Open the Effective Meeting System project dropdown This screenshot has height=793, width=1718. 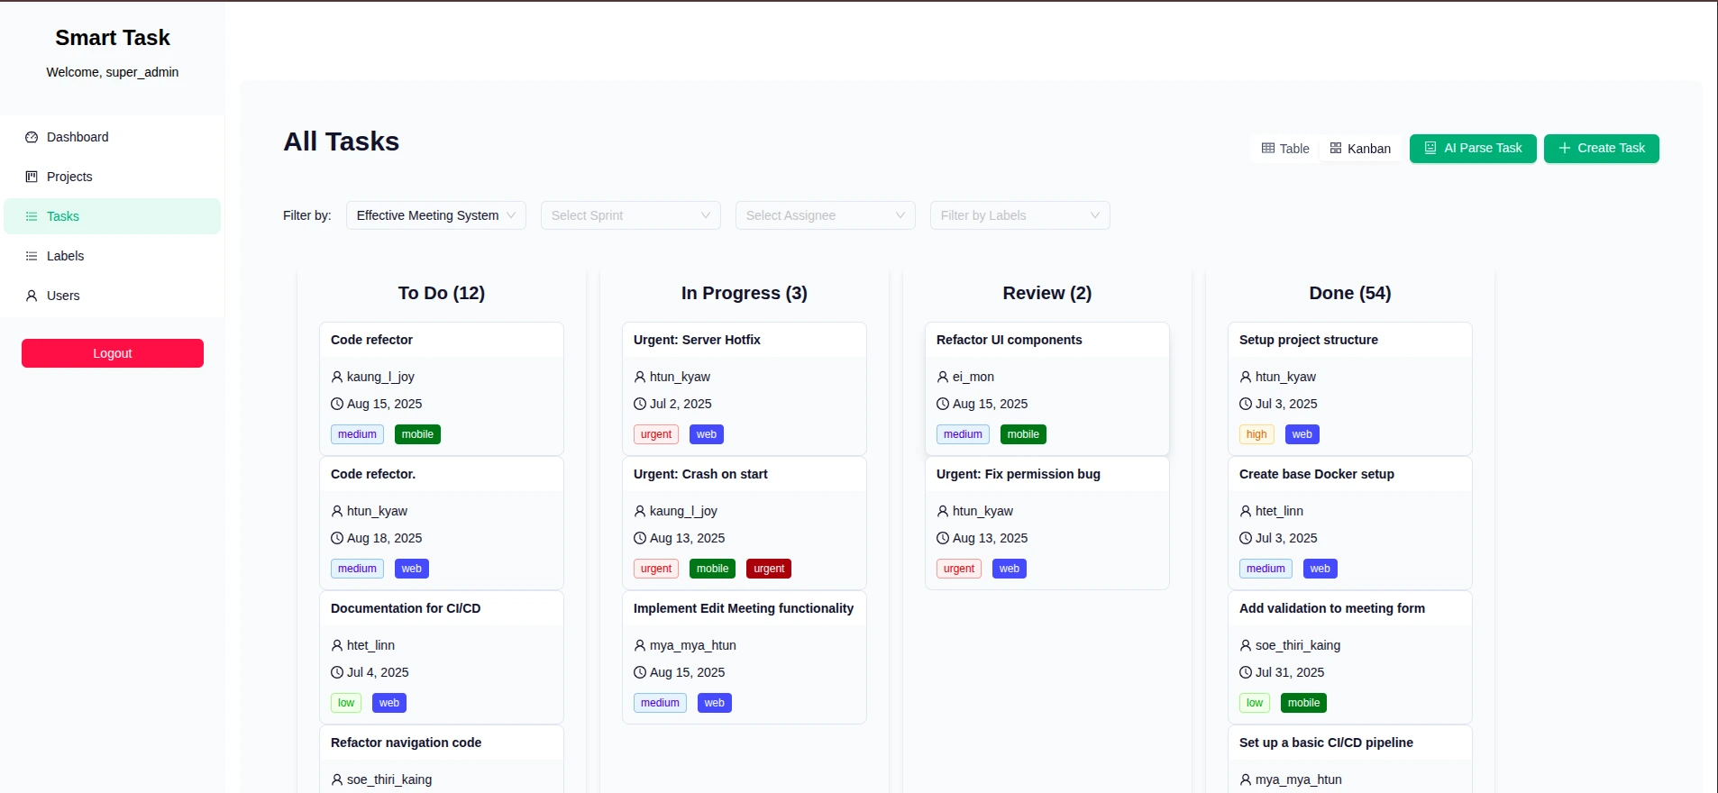pos(435,215)
